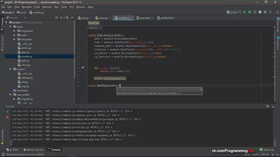Close the terminal session with the red X
Image resolution: width=280 pixels, height=157 pixels.
[7, 117]
